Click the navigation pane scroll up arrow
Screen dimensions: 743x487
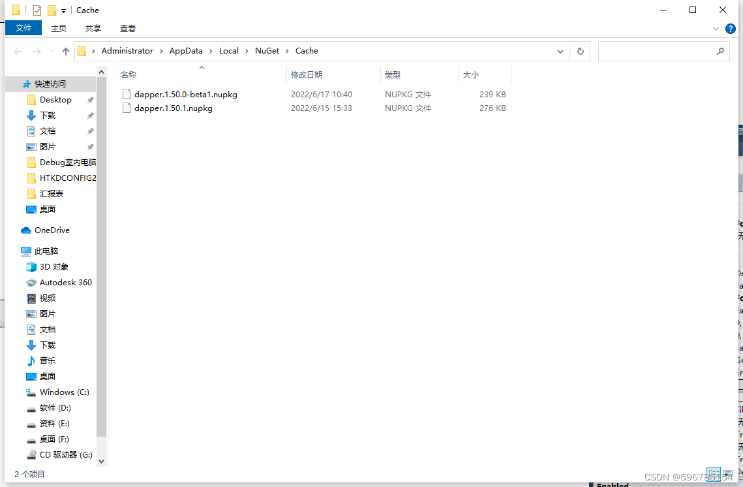[101, 72]
